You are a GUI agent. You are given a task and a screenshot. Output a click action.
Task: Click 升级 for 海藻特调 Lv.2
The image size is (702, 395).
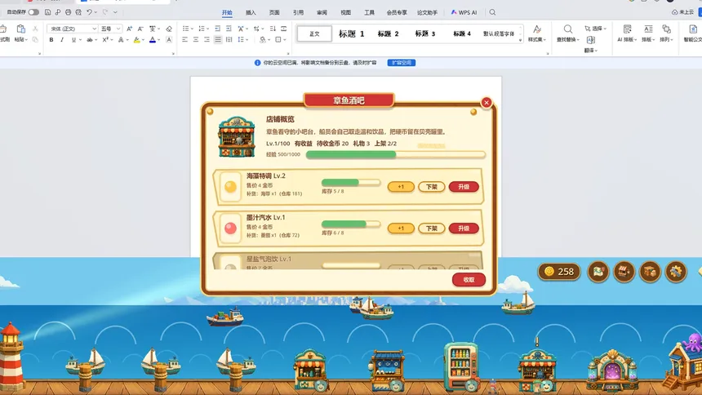(x=464, y=187)
